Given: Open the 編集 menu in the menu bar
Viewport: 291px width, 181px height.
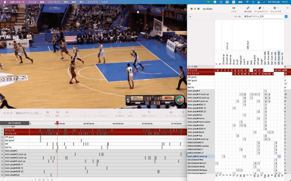Looking at the screenshot, I should [x=42, y=2].
